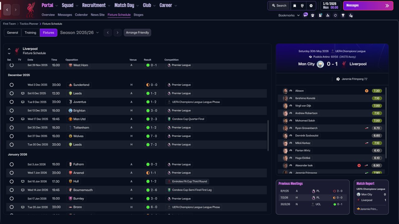This screenshot has width=399, height=224.
Task: Click the Liverpool club crest in header
Action: 31,10
